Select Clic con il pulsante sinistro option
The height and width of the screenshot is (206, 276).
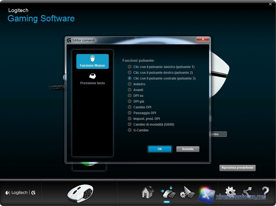[x=130, y=67]
